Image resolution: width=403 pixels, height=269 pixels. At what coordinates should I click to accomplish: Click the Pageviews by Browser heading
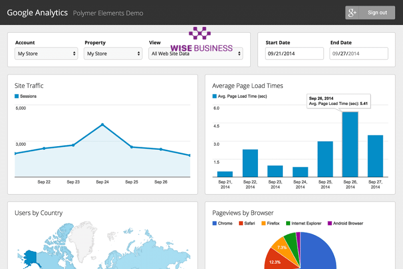(243, 213)
